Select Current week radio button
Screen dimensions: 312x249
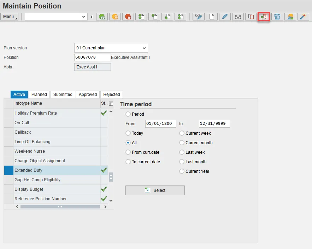[182, 133]
